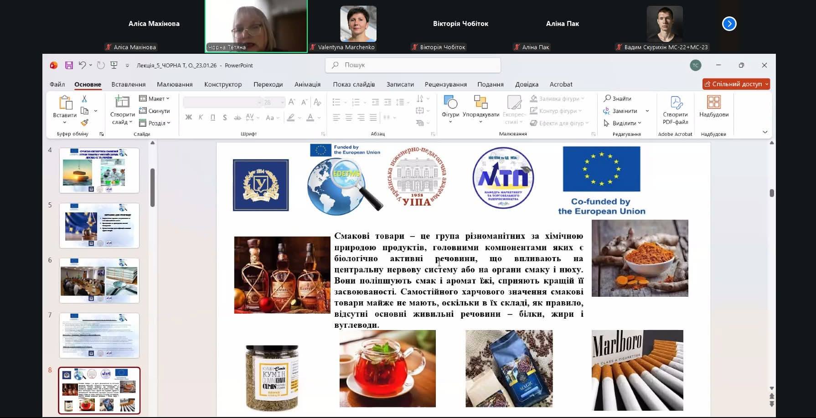Viewport: 816px width, 418px height.
Task: Toggle italic (К) formatting
Action: pyautogui.click(x=201, y=118)
